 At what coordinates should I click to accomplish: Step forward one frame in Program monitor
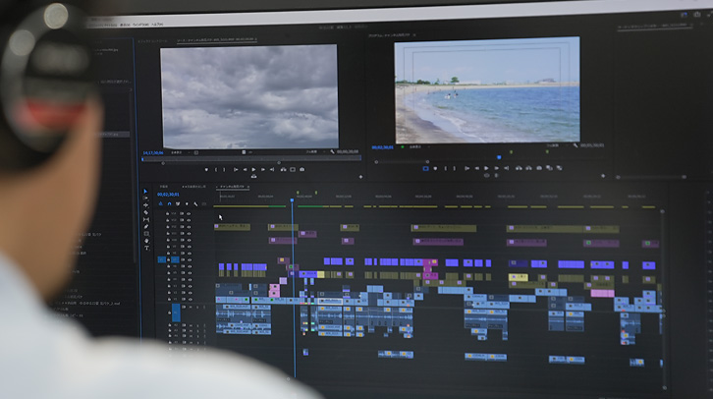496,168
